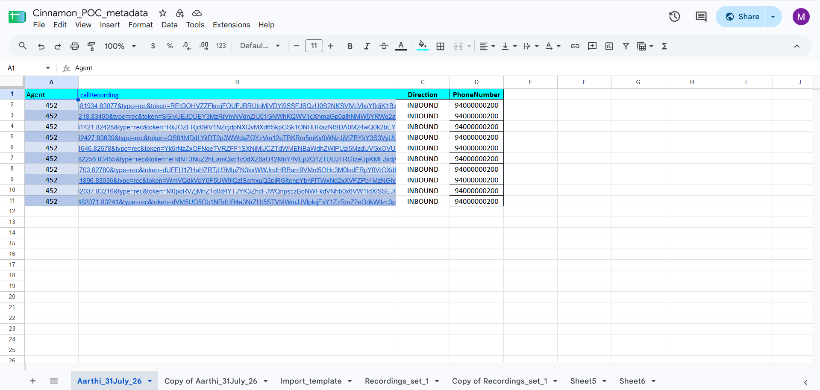The width and height of the screenshot is (820, 390).
Task: Open the fill color picker
Action: [x=423, y=46]
